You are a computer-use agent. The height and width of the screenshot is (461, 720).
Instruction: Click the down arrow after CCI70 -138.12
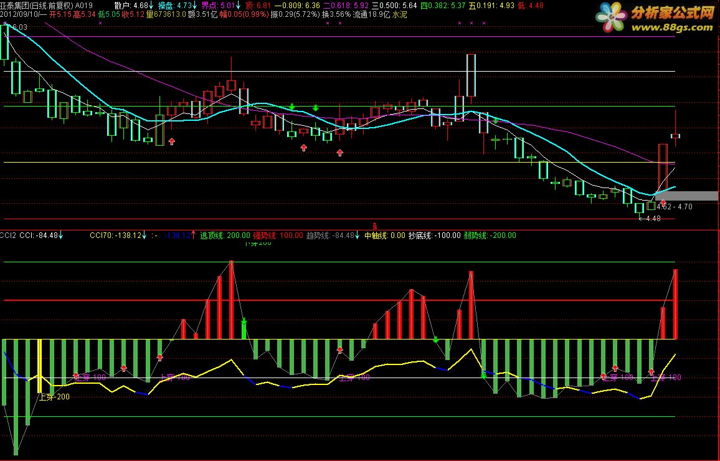tap(144, 235)
